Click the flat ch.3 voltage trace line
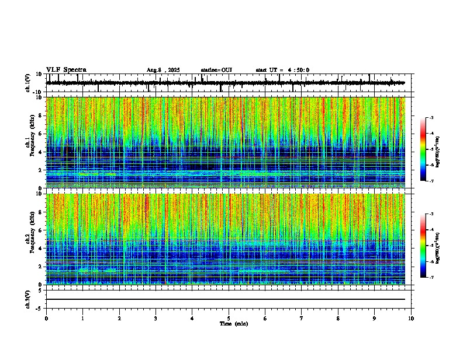This screenshot has height=357, width=463. pos(226,299)
